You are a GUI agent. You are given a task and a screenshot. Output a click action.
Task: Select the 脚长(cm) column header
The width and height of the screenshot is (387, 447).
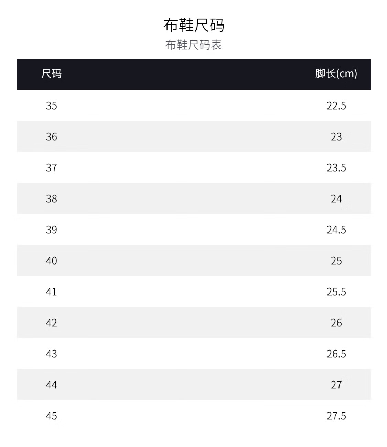tap(336, 73)
